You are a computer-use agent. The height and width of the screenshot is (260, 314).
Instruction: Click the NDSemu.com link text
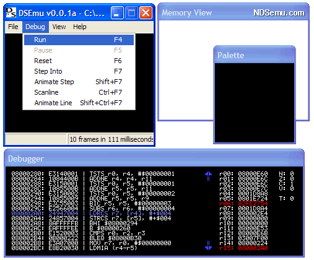[279, 13]
